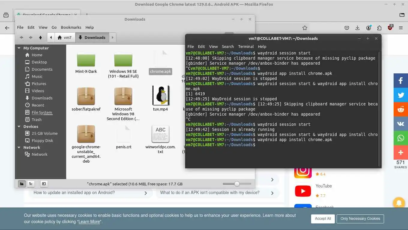Open Bookmarks menu in the file manager
408x230 pixels.
point(71,27)
